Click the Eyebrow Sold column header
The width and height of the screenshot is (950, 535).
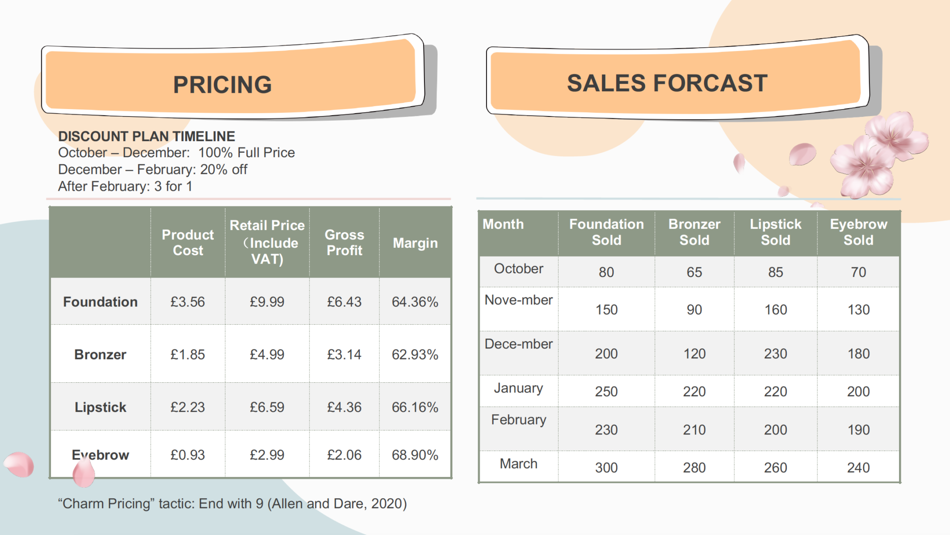point(859,232)
